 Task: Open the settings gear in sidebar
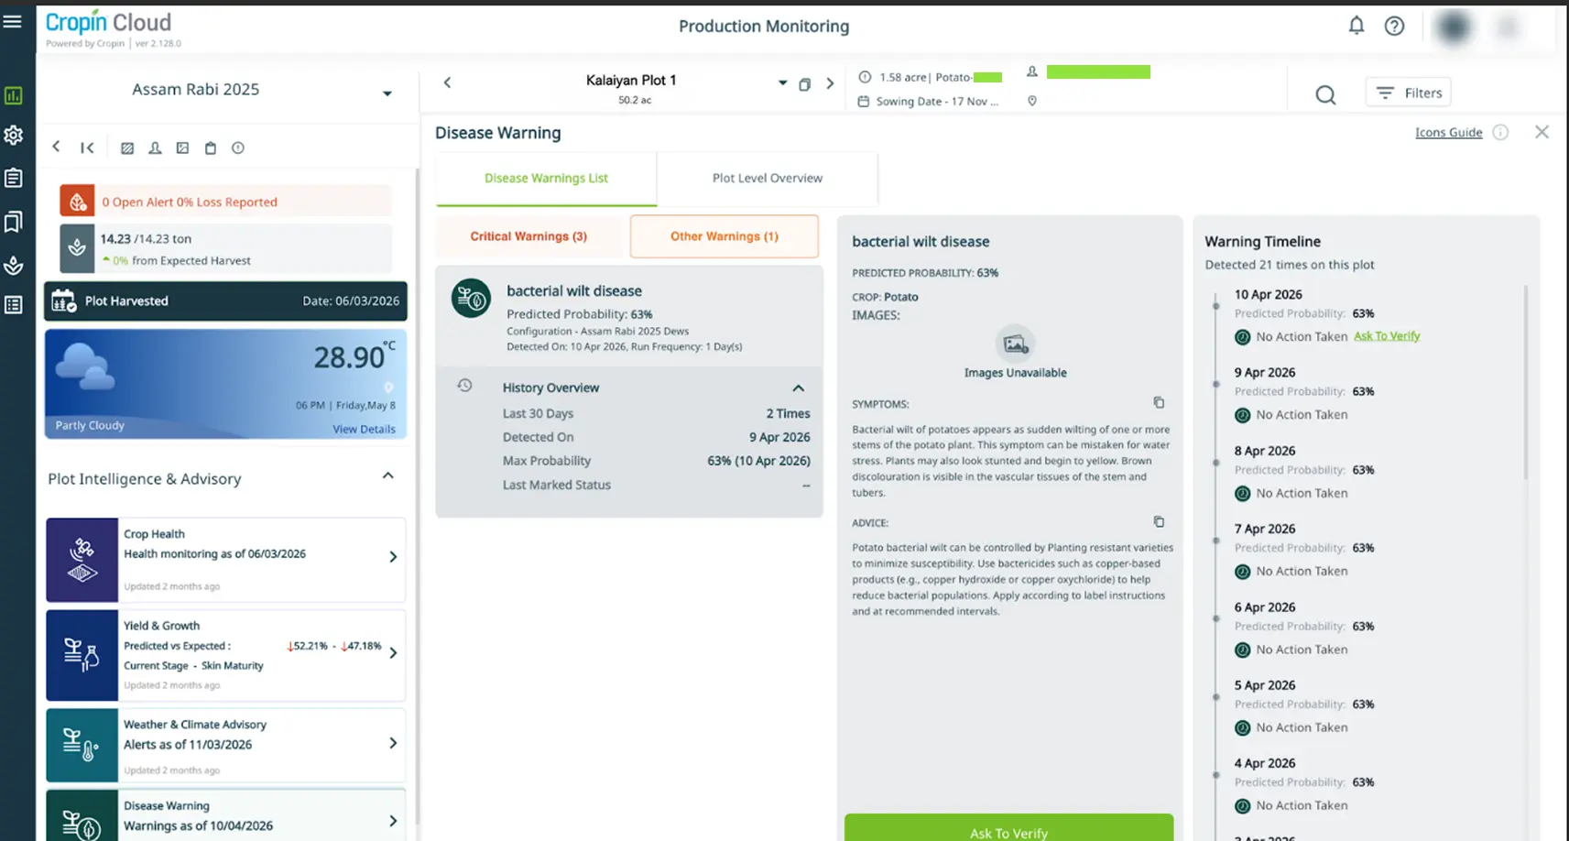(x=13, y=136)
